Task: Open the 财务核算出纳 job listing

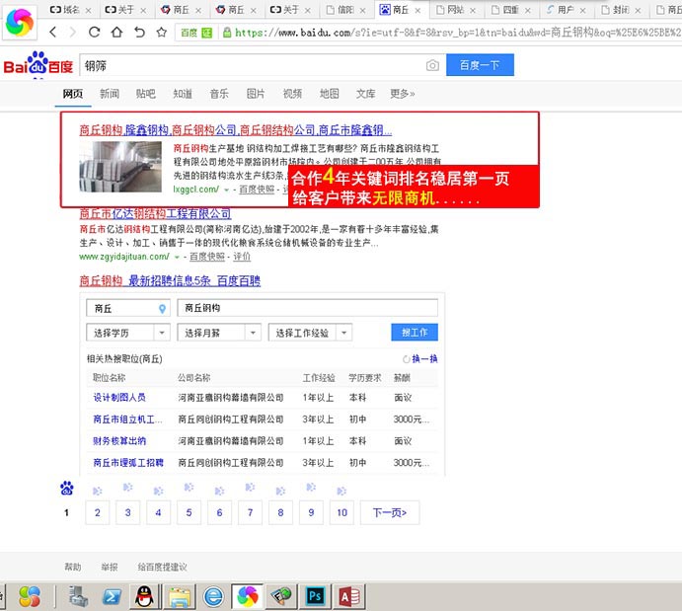Action: pyautogui.click(x=119, y=441)
